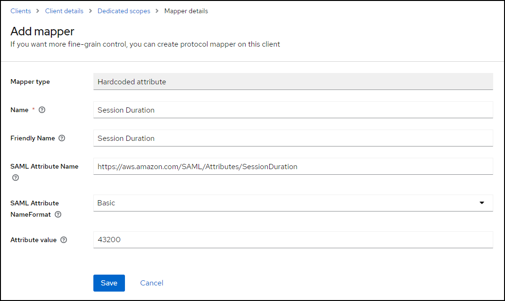Navigate to Client details breadcrumb
The image size is (505, 301).
pos(64,11)
